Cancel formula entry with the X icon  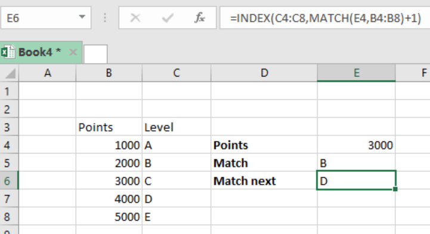(x=135, y=18)
